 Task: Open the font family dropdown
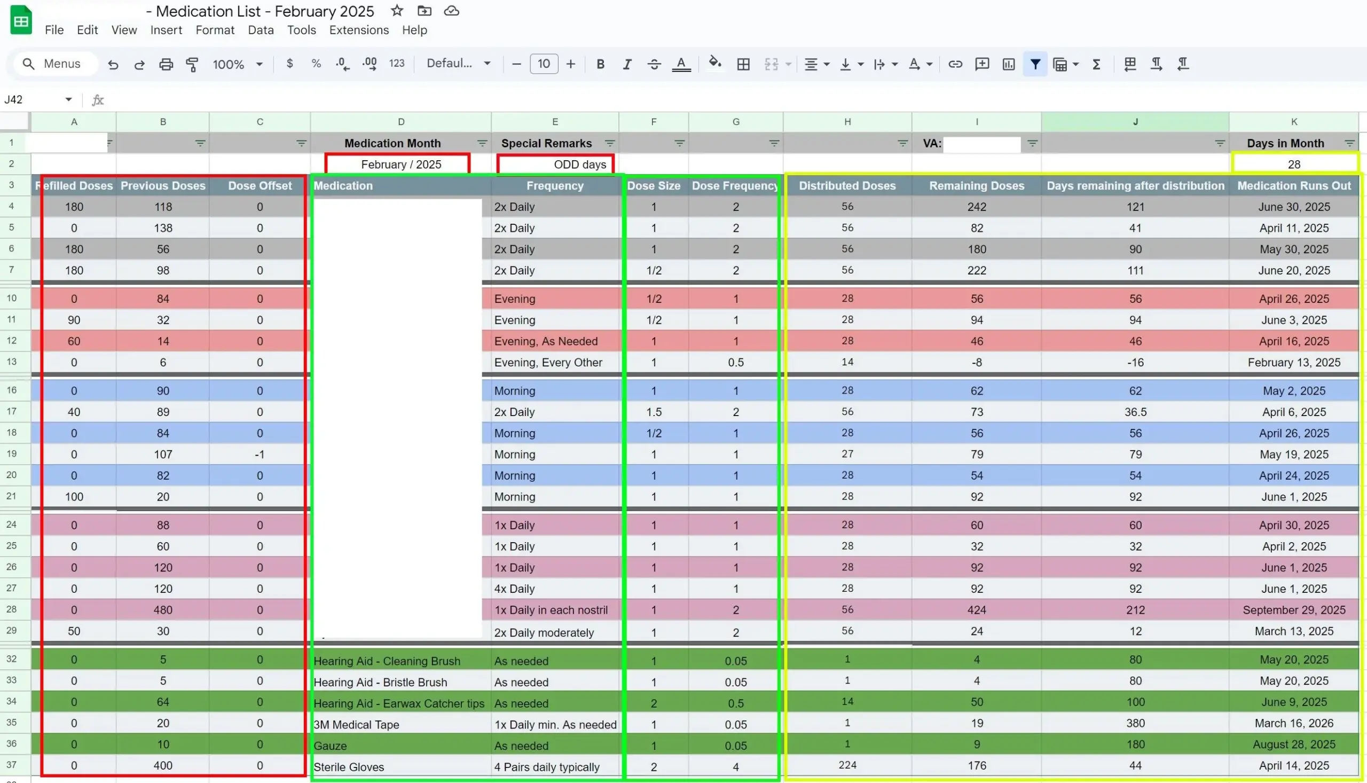[x=459, y=63]
